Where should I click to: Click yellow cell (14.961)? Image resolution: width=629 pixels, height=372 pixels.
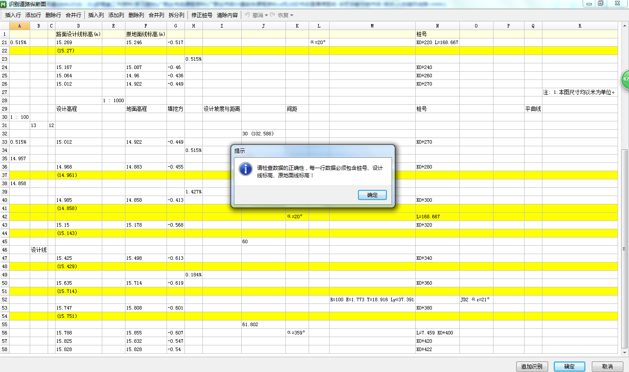tap(79, 175)
